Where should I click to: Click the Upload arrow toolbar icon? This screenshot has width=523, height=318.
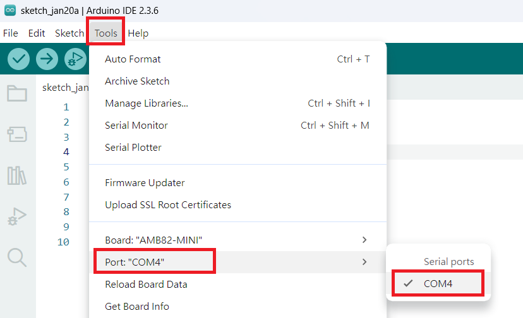[47, 59]
